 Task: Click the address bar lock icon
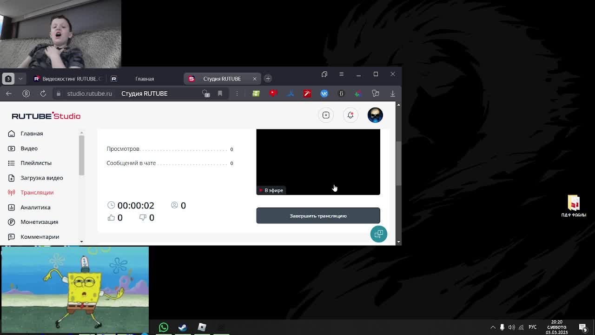(x=59, y=94)
